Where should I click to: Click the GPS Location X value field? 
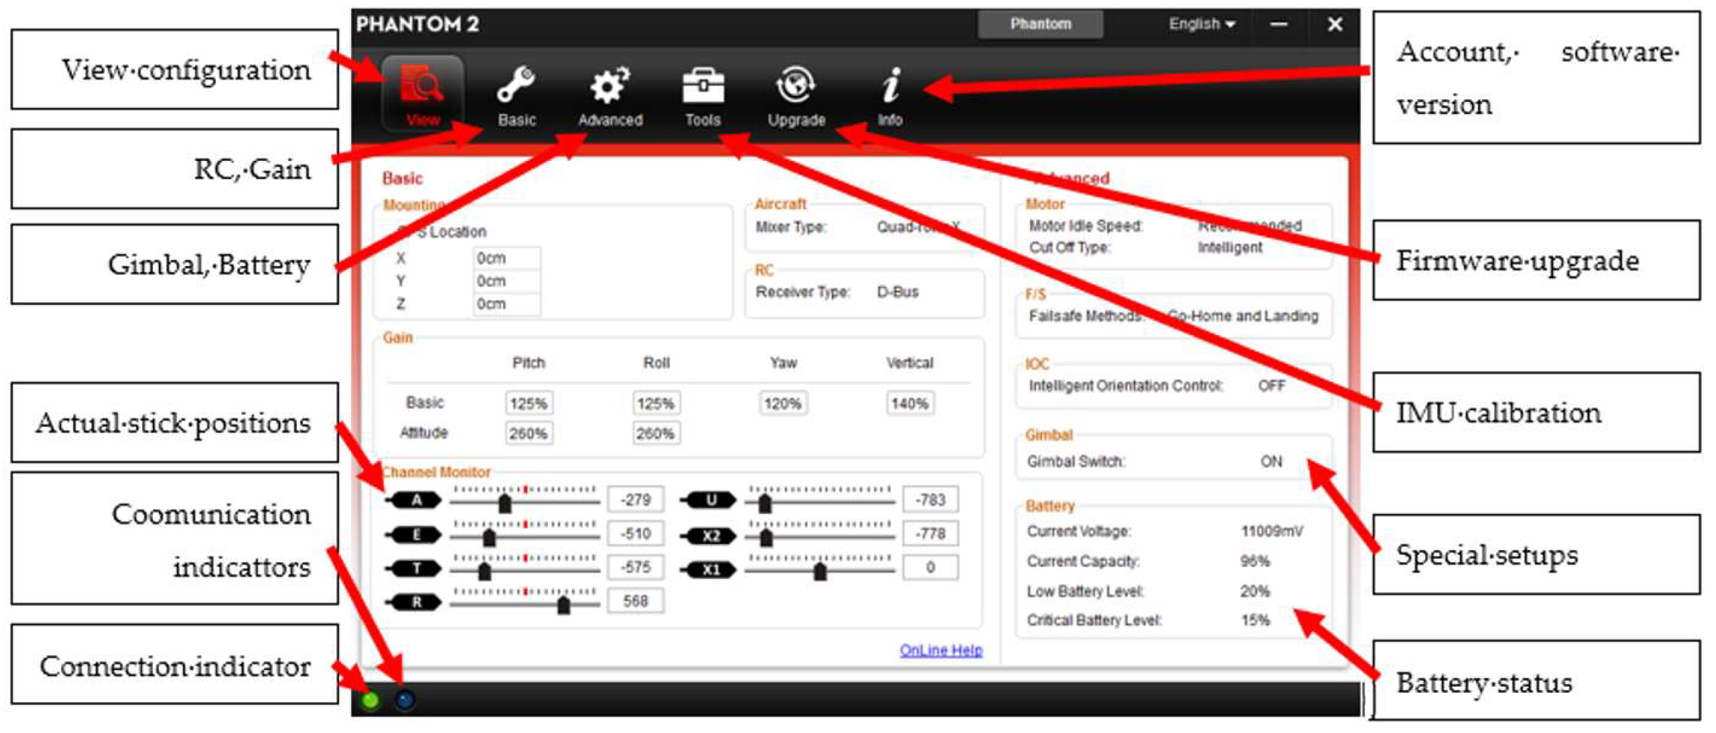coord(506,258)
